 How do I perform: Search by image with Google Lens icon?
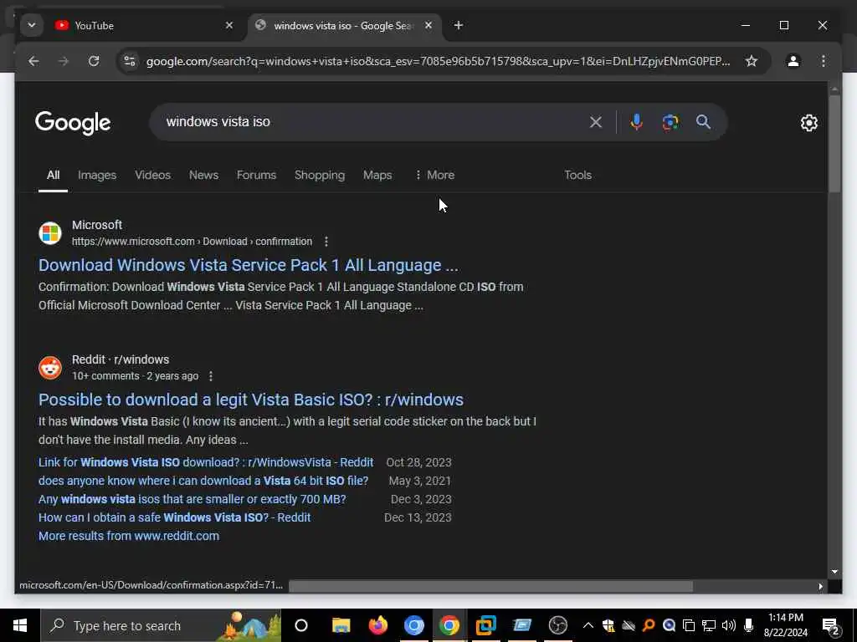[x=670, y=122]
